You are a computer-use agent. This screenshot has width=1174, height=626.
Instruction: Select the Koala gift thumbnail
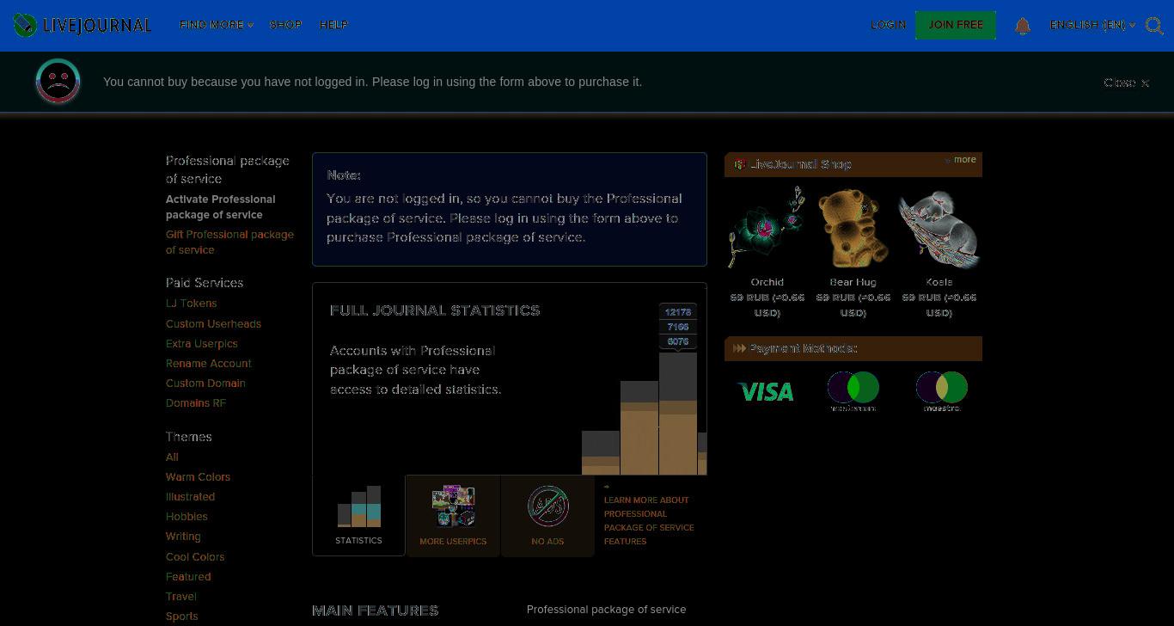pos(939,229)
